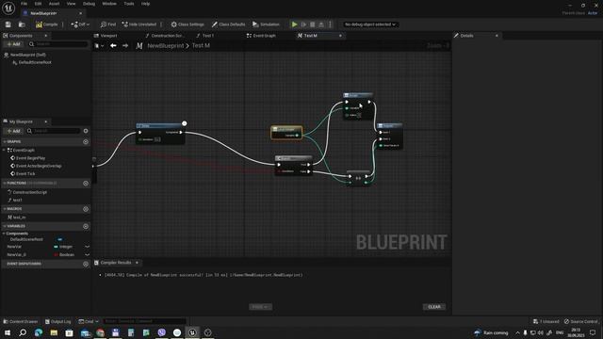The image size is (603, 339).
Task: Add a new function in FUNCTIONS section
Action: pyautogui.click(x=86, y=184)
